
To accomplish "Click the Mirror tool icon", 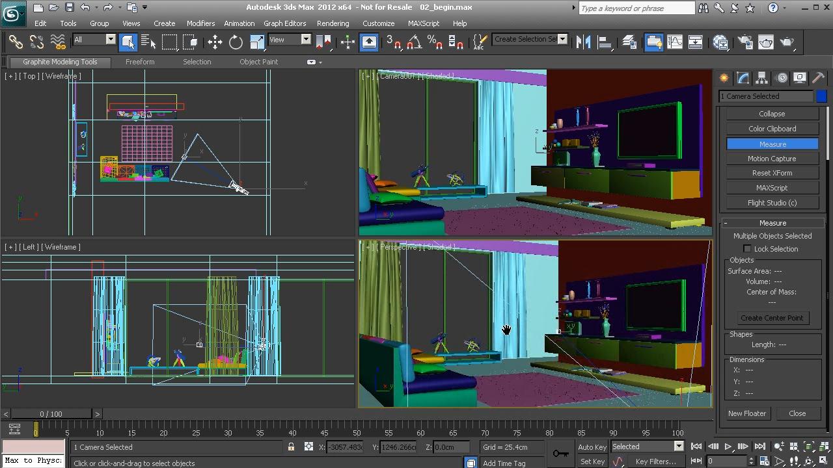I will click(x=583, y=42).
